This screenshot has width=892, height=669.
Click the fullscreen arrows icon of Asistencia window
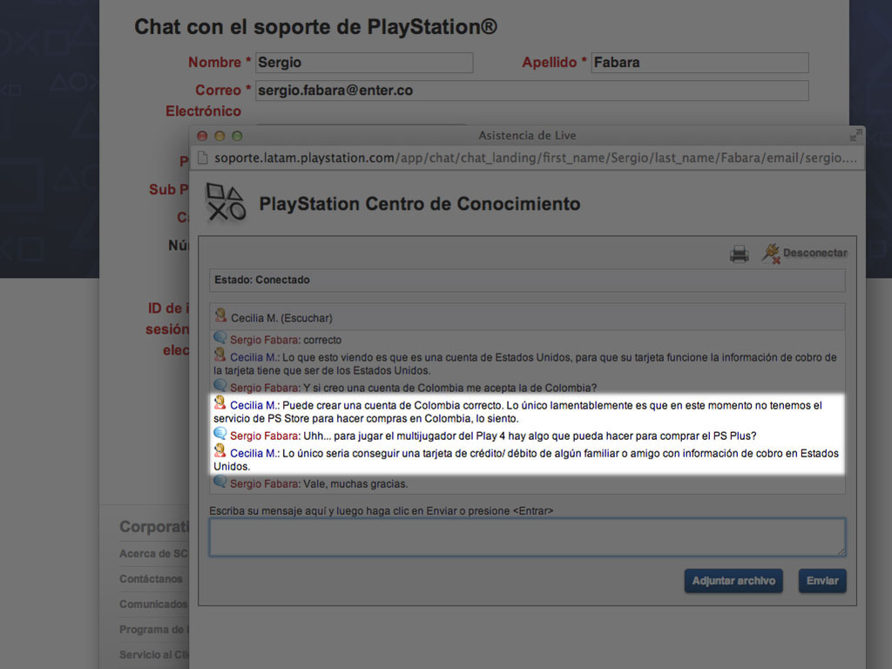pyautogui.click(x=855, y=135)
